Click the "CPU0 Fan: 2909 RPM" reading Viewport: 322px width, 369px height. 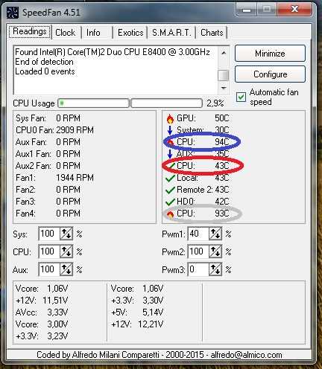point(54,130)
